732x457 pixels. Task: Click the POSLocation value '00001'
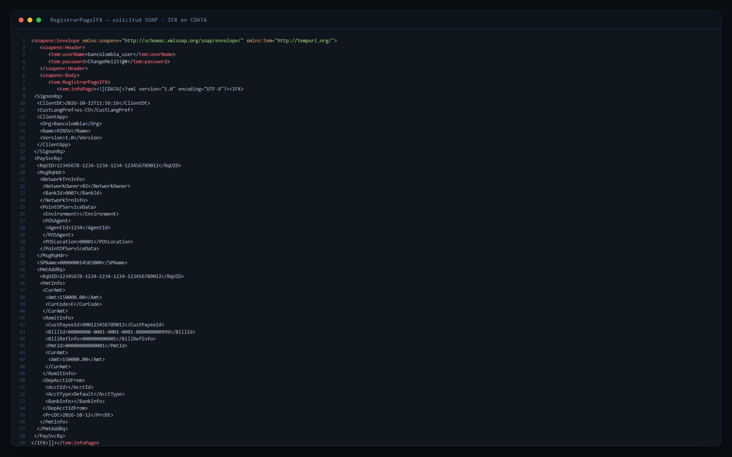click(87, 242)
